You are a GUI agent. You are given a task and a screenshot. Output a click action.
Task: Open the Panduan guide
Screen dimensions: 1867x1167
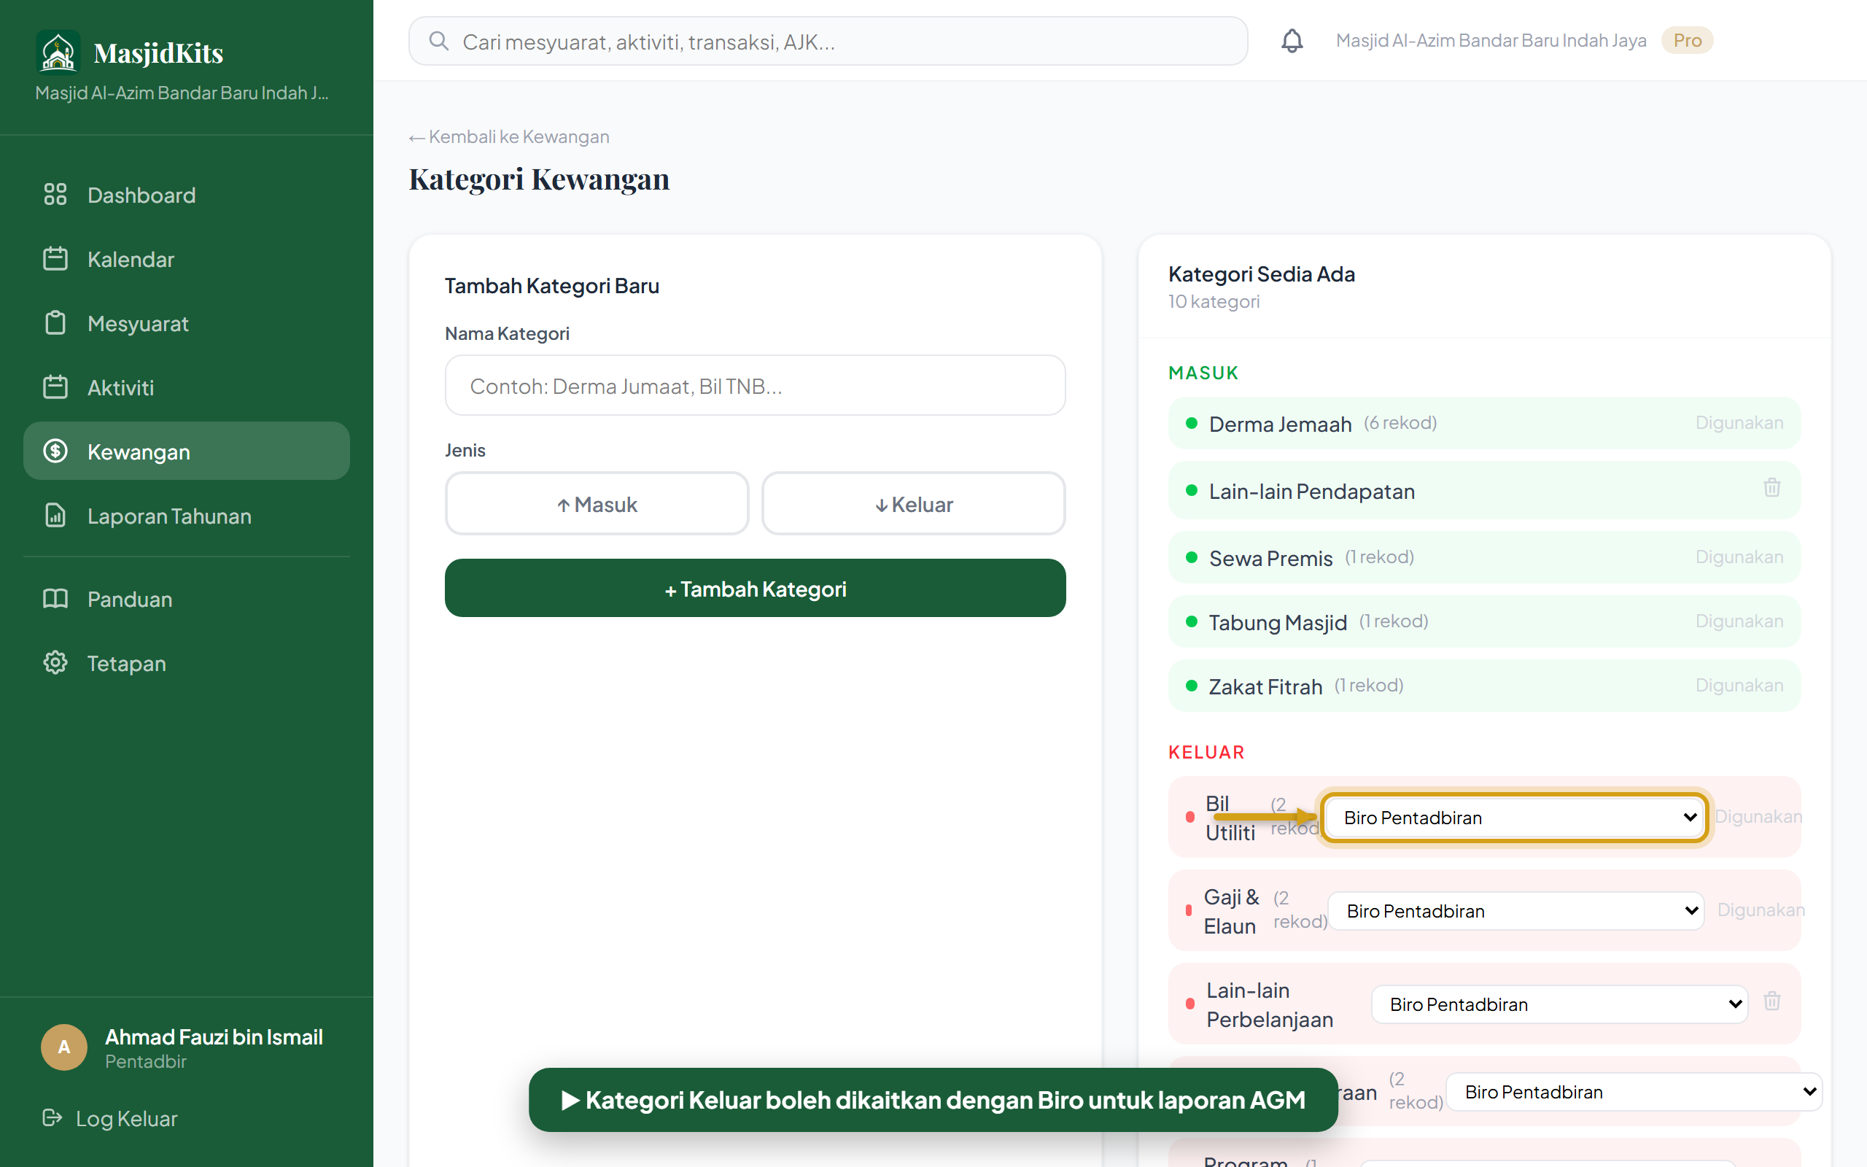tap(187, 598)
